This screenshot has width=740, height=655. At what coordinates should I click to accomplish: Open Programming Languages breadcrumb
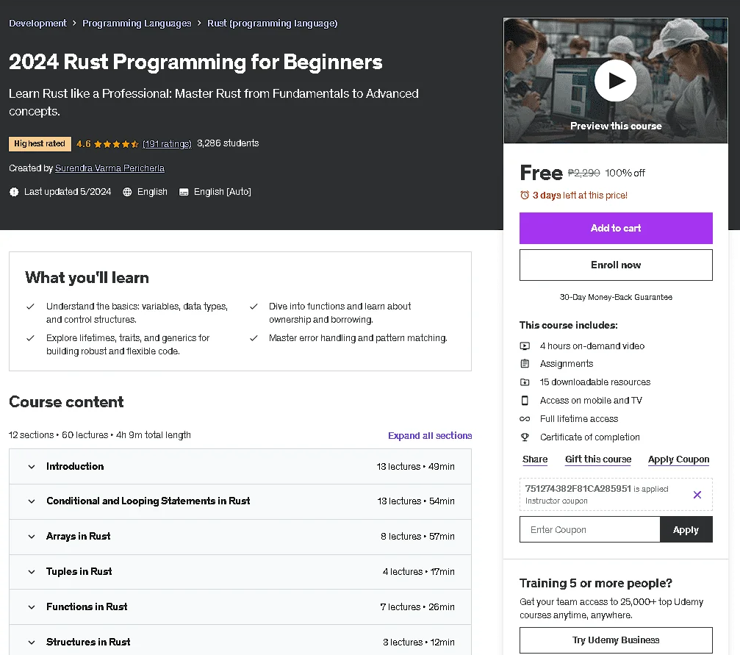137,23
